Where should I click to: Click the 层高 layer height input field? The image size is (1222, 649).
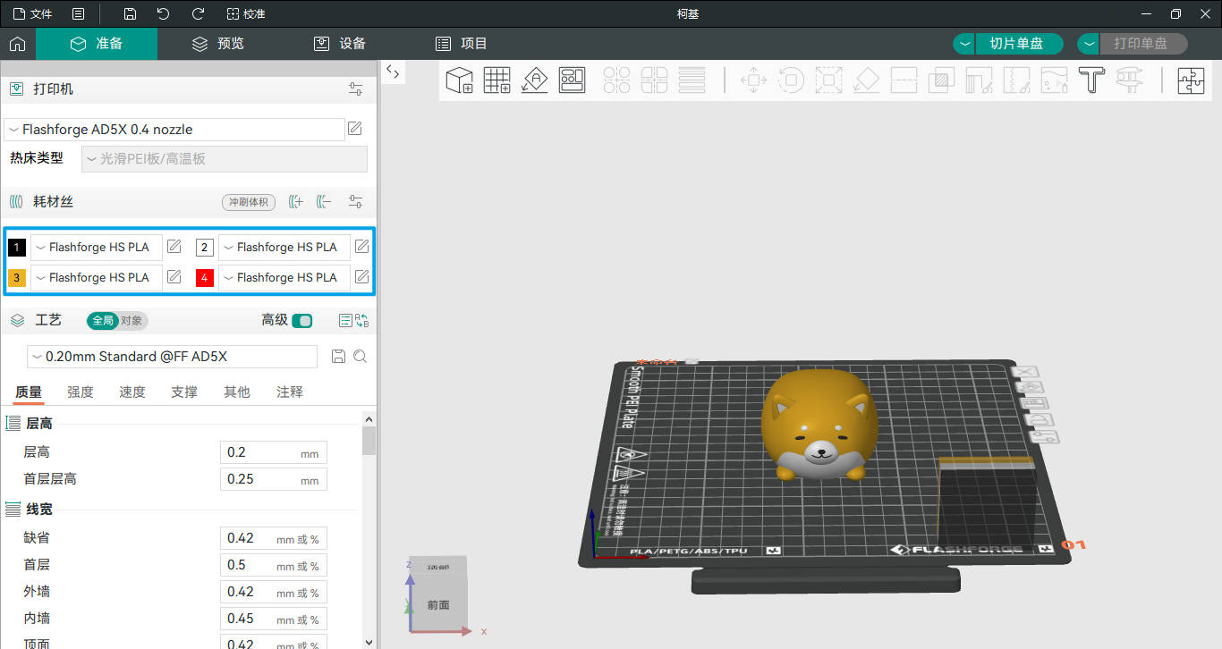pos(274,452)
